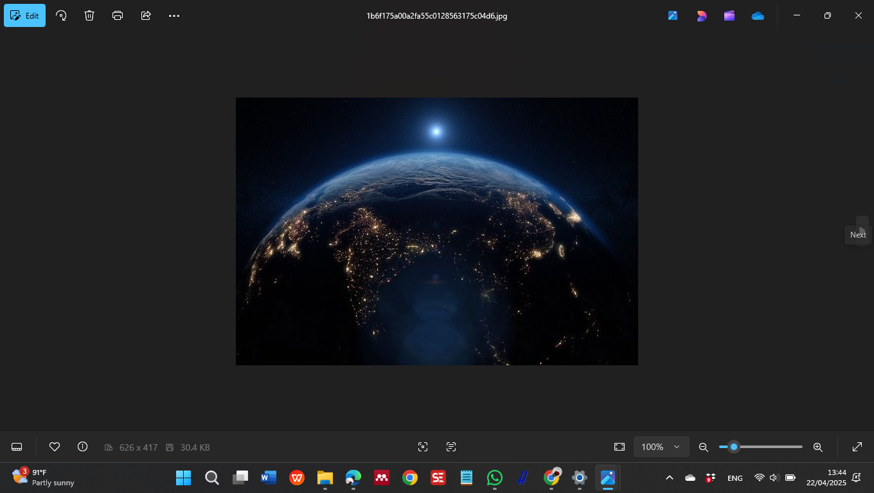The width and height of the screenshot is (874, 493).
Task: Enter full screen view with arrows icon
Action: tap(857, 447)
